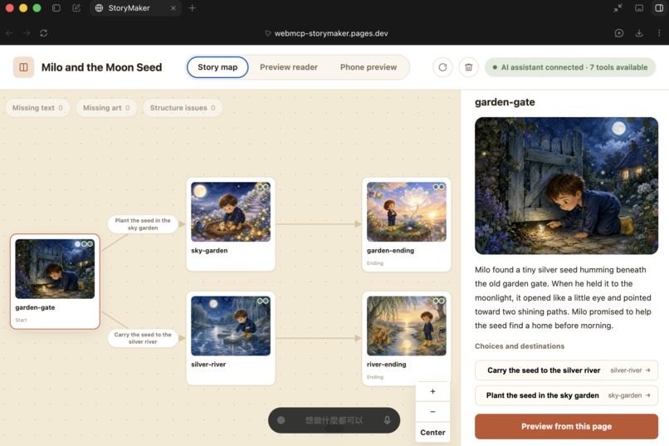669x446 pixels.
Task: Zoom out the story map with minus
Action: click(x=432, y=411)
